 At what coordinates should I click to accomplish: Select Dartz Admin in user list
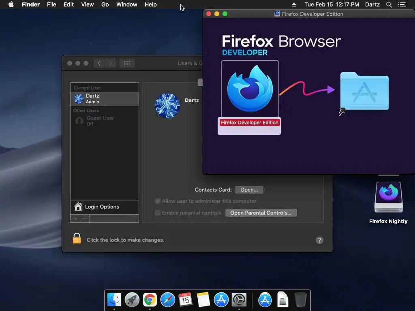point(105,99)
